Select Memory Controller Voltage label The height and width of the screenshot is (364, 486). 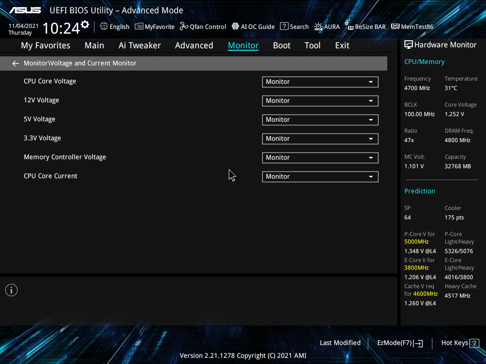[x=65, y=157]
